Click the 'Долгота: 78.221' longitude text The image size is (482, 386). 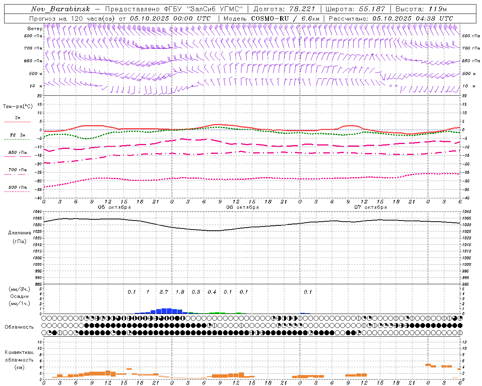[x=284, y=9]
